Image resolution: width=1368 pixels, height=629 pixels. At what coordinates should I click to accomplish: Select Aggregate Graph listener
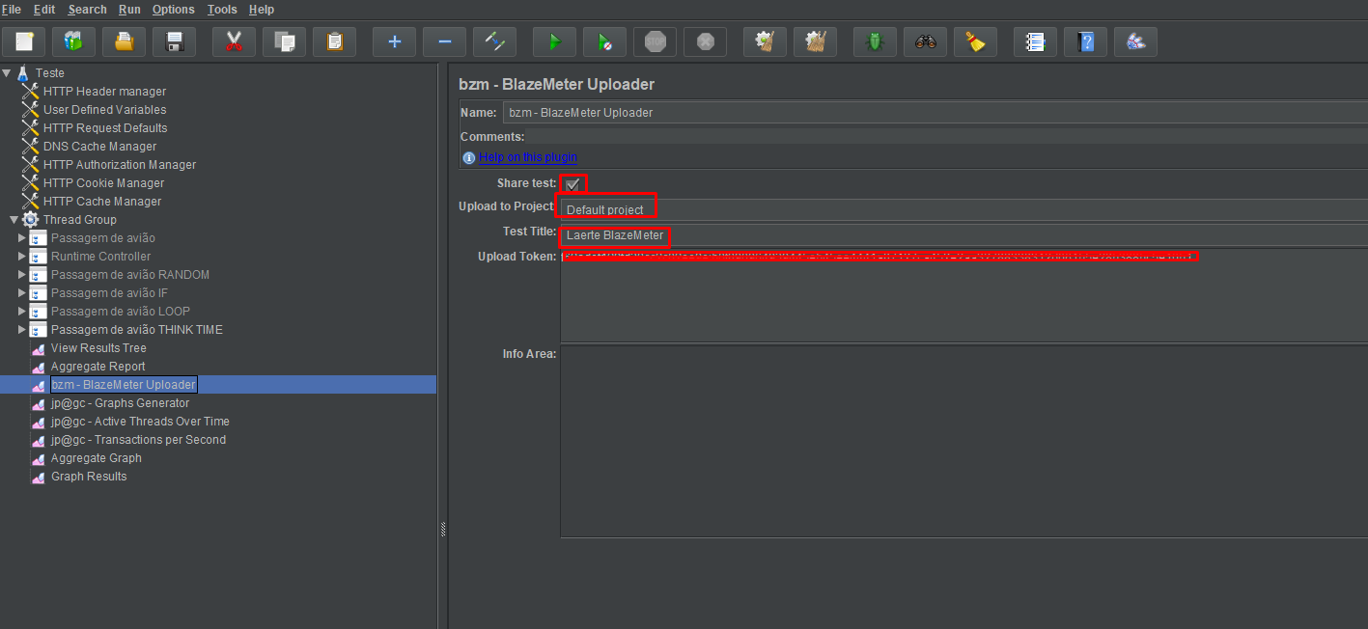[x=96, y=457]
